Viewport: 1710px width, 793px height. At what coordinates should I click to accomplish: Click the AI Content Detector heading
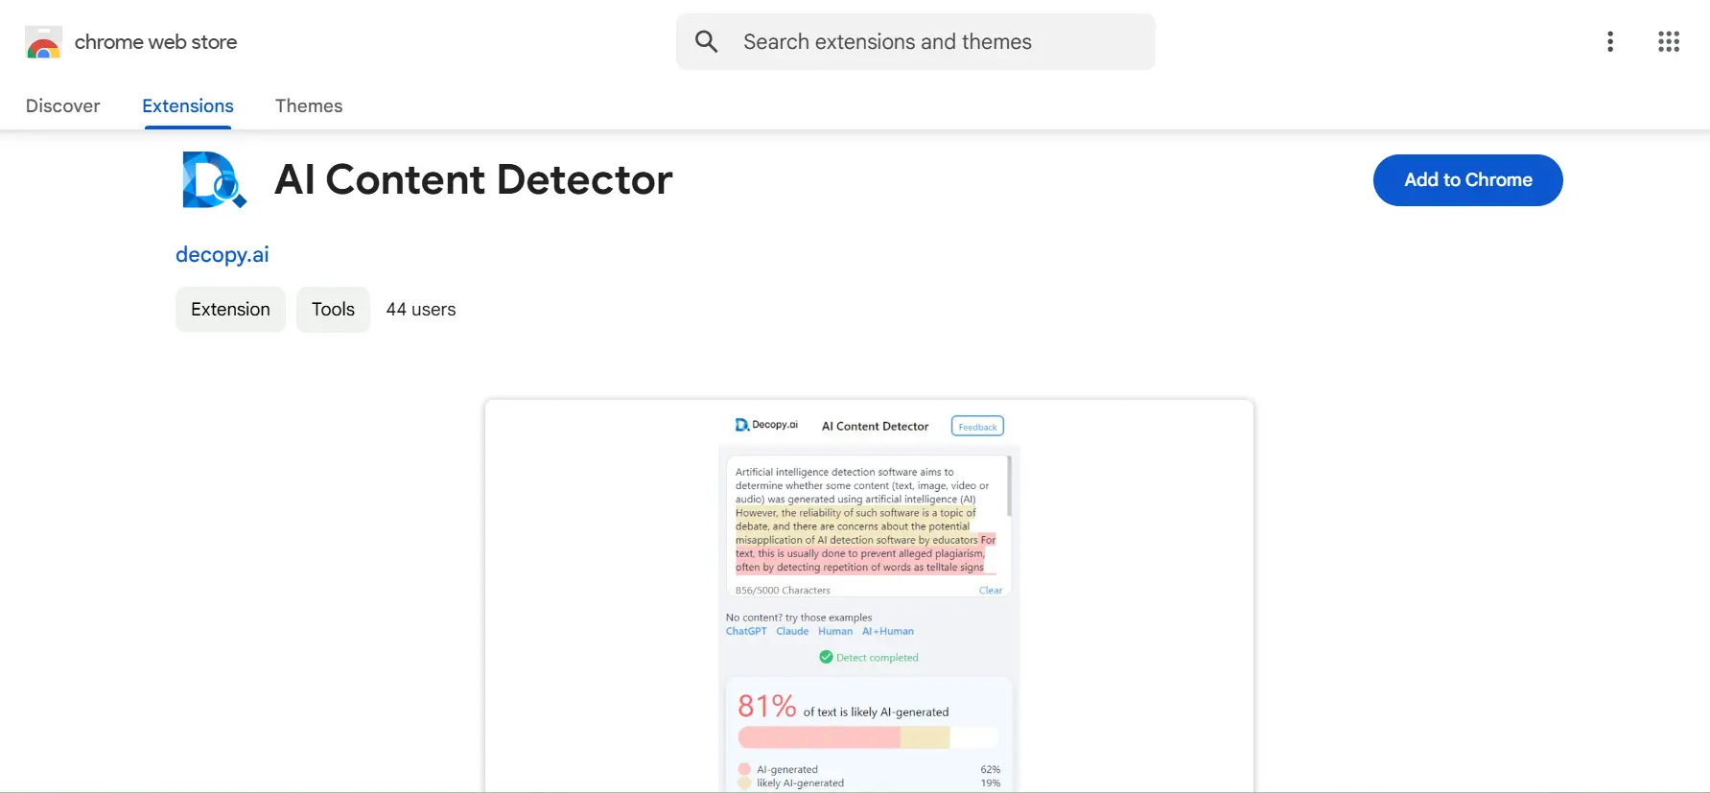tap(474, 179)
